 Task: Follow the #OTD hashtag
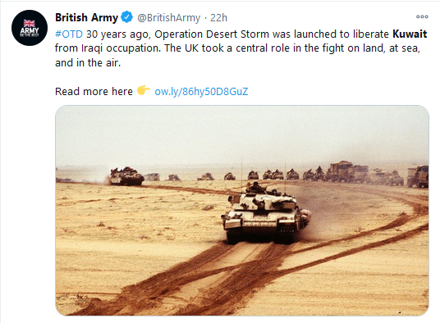69,34
